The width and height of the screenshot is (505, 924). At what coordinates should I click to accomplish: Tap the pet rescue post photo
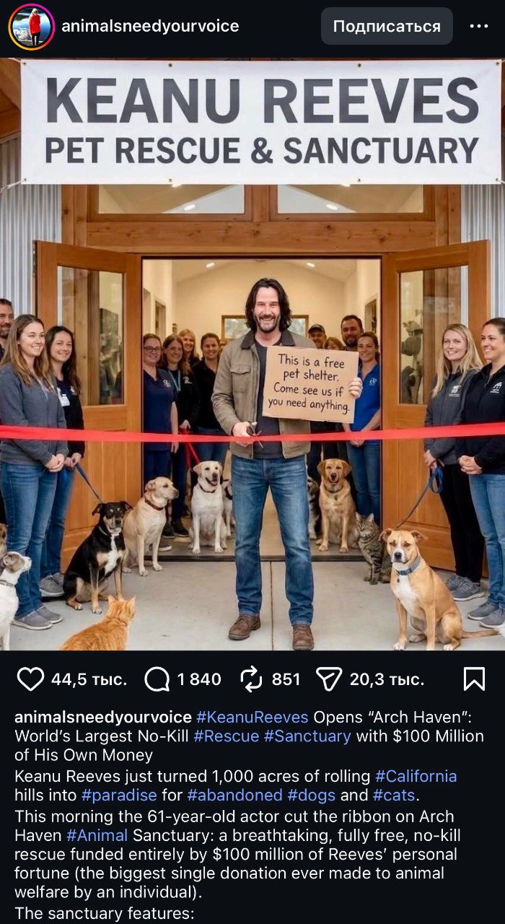pos(252,354)
